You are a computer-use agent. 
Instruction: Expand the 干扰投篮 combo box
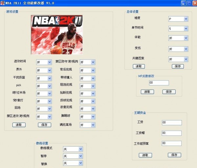[x=44, y=78]
